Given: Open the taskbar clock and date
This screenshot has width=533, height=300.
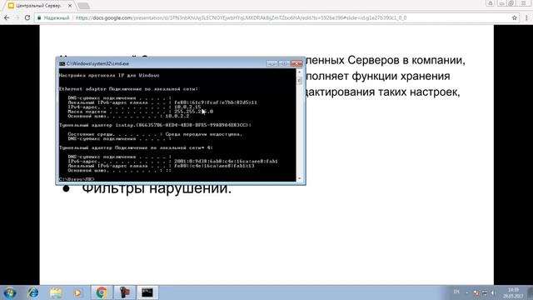Looking at the screenshot, I should click(513, 292).
